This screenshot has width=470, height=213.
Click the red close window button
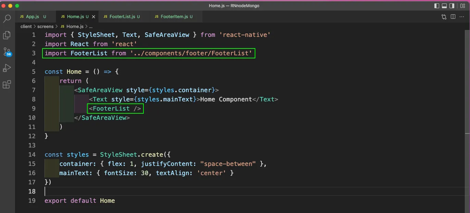pos(4,6)
